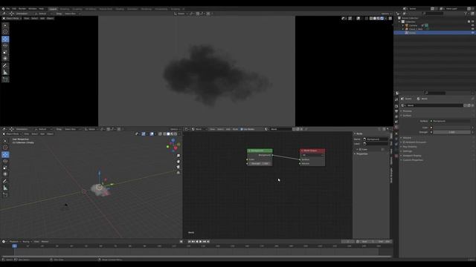
Task: Toggle X-ray in the top viewport header
Action: click(366, 19)
